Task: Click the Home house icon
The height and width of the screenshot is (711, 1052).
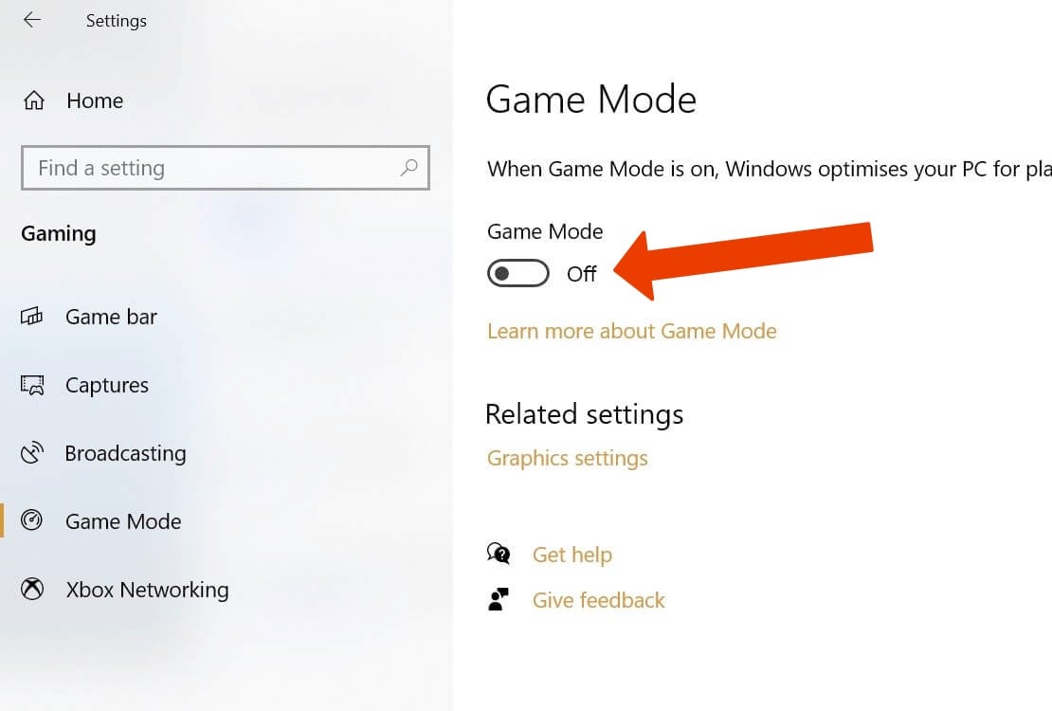Action: tap(32, 100)
